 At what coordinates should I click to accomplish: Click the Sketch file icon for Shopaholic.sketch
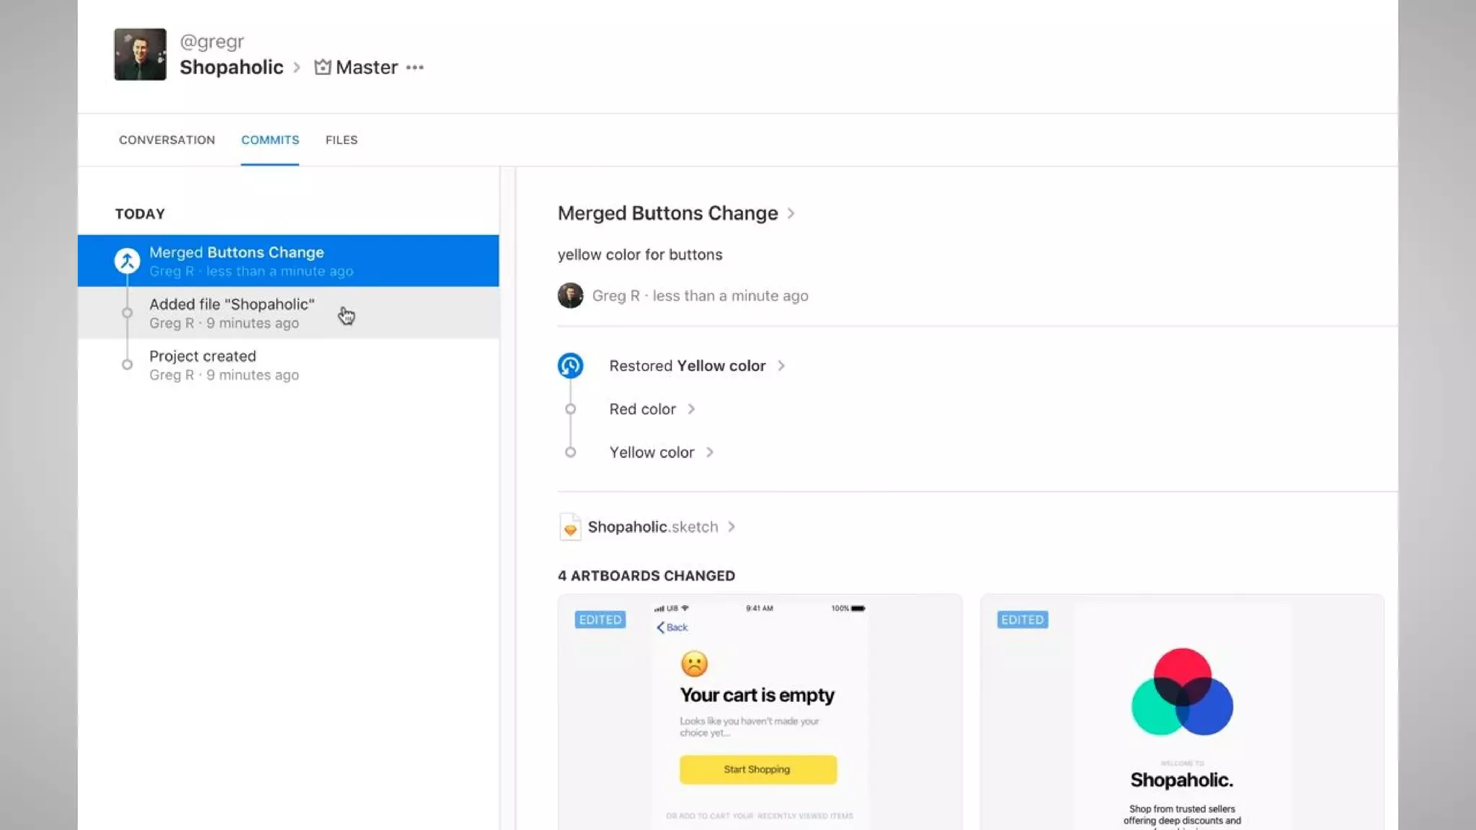point(570,527)
